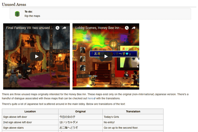Click the 'Rip the maps' to-do text
Image resolution: width=198 pixels, height=132 pixels.
pos(32,16)
